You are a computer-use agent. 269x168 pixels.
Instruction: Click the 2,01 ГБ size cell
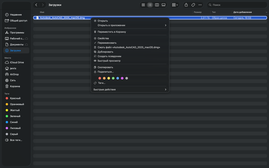tap(205, 18)
